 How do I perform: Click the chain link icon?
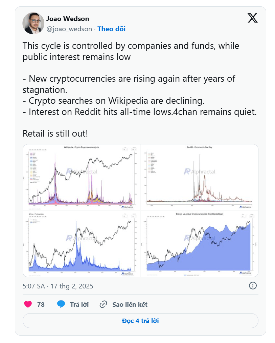[x=103, y=304]
